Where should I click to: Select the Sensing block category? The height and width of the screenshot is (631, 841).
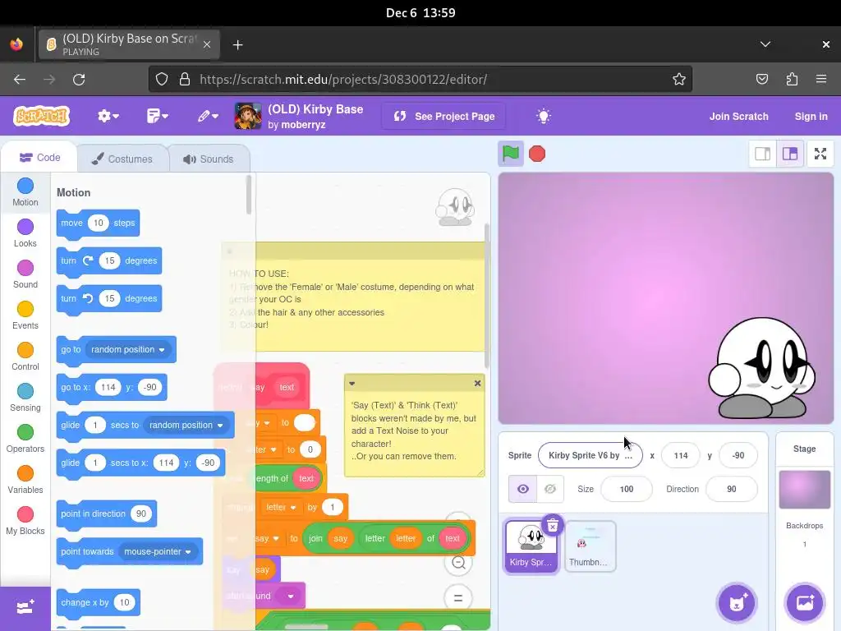point(25,398)
